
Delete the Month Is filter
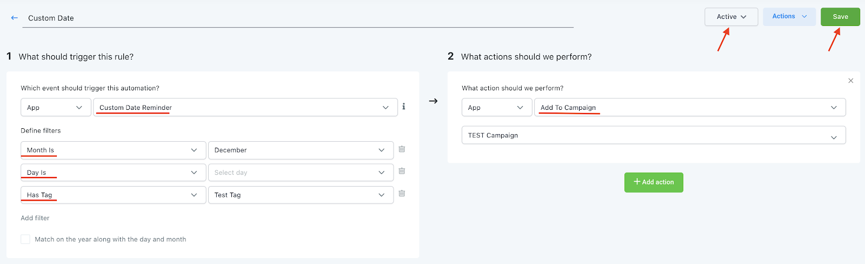point(402,149)
